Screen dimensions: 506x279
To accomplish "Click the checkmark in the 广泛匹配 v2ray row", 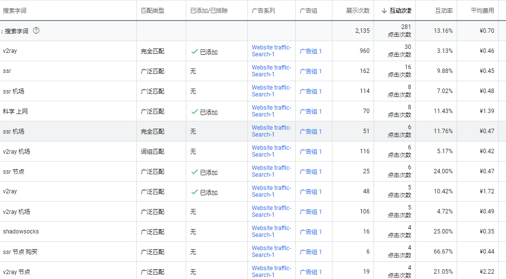I will (194, 192).
